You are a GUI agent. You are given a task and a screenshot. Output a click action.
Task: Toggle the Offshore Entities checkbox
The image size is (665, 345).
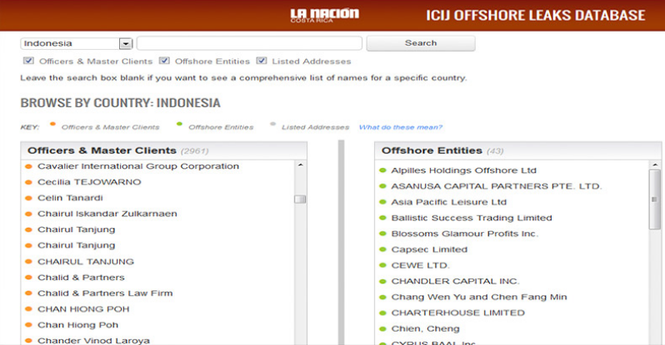(164, 61)
